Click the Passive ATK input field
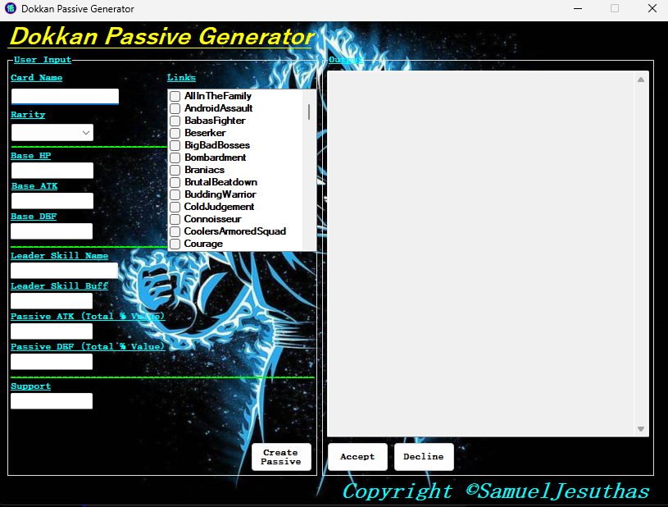This screenshot has height=507, width=668. pos(52,331)
